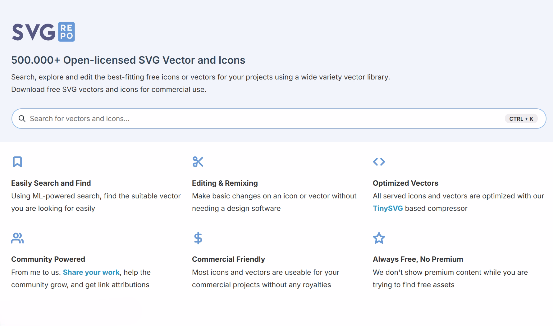553x326 pixels.
Task: Click the Editing & Remixing heading
Action: [225, 183]
